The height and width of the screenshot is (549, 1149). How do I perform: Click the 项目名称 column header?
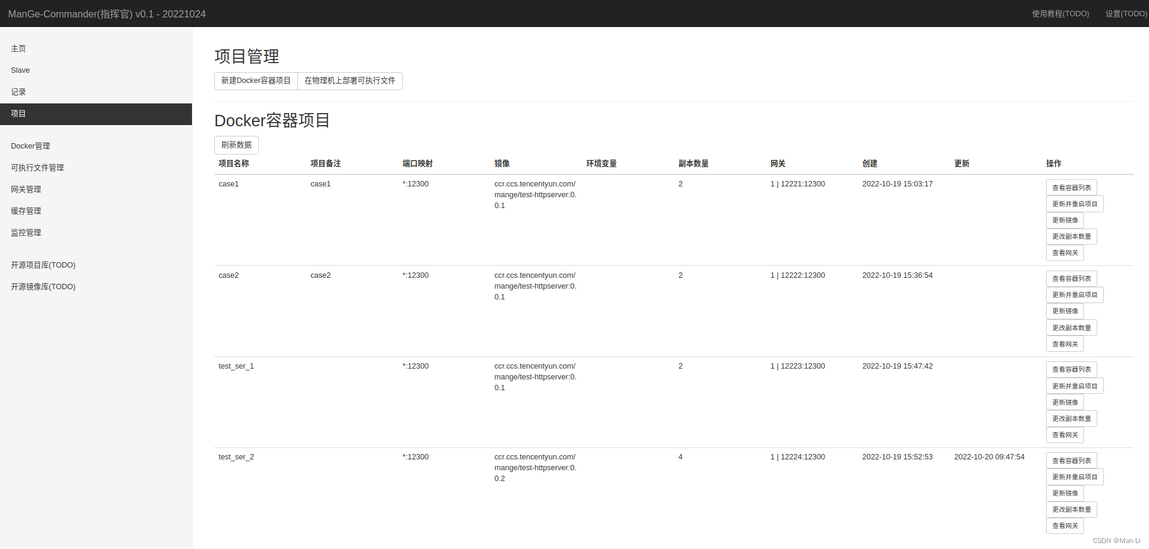coord(234,164)
